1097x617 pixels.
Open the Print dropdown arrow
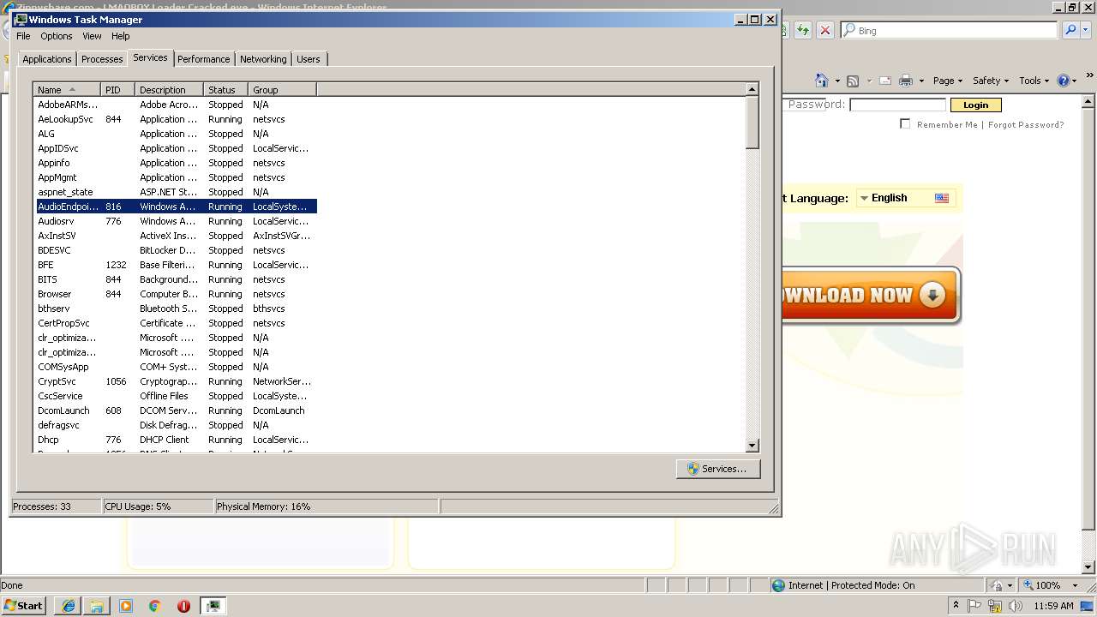click(921, 81)
